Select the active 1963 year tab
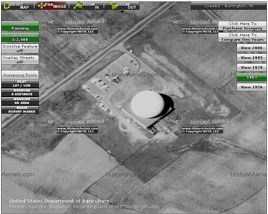 tap(252, 78)
